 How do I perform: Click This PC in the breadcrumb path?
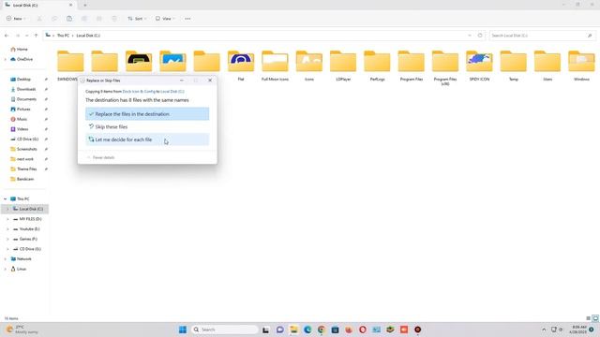tap(63, 36)
